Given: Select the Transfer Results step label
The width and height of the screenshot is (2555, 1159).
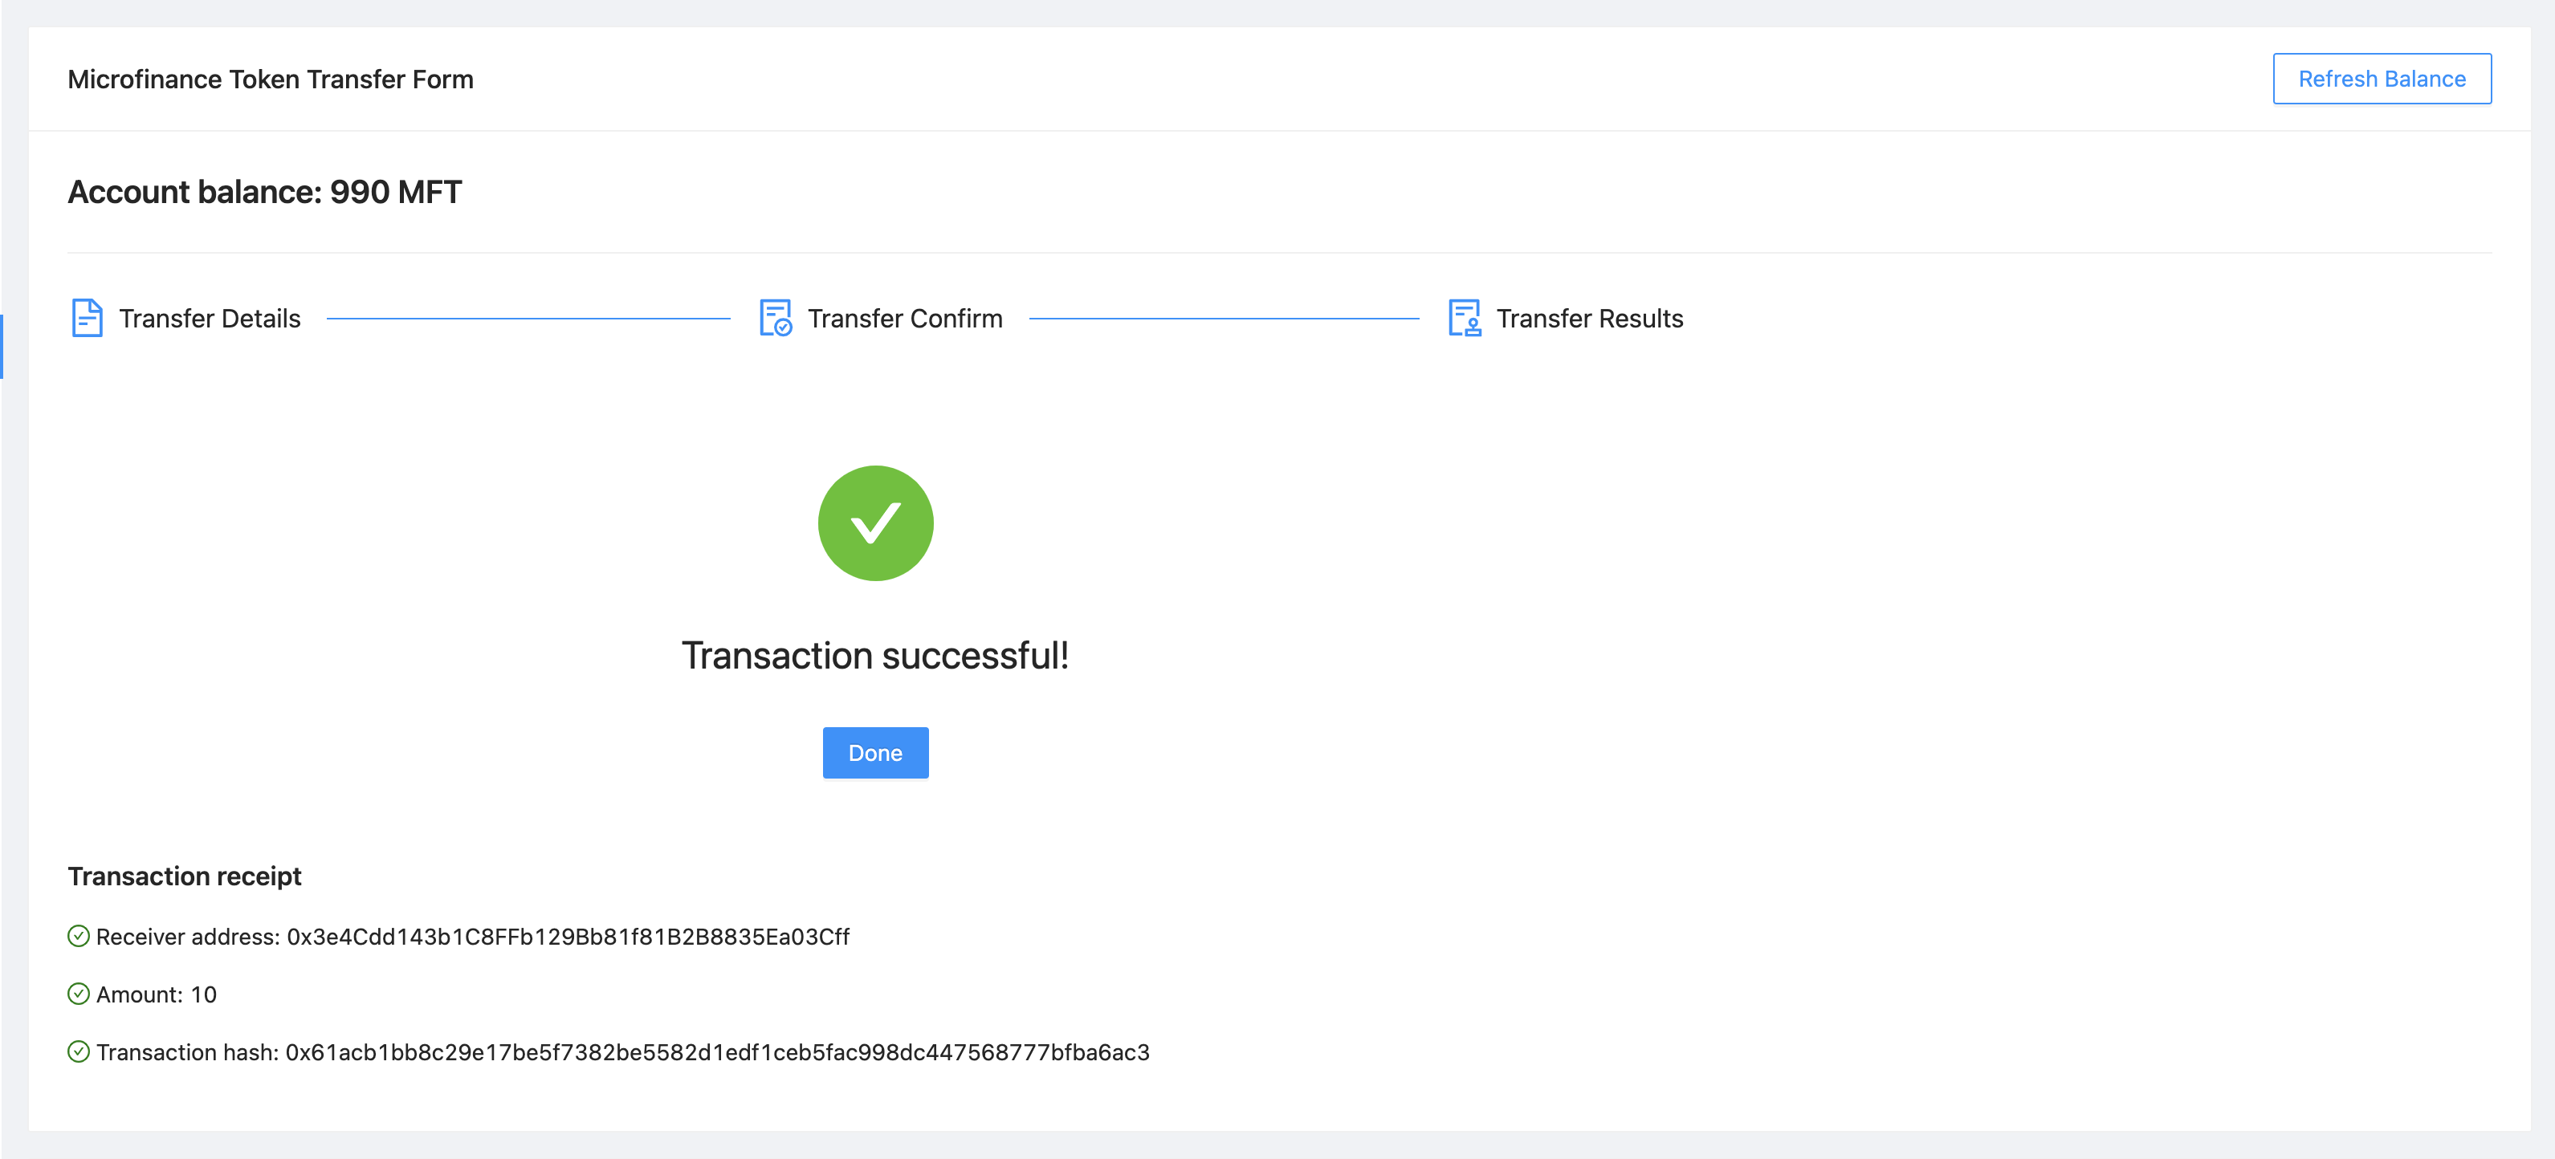Looking at the screenshot, I should 1589,319.
